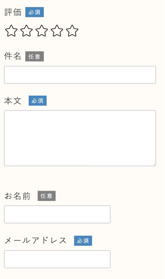Click the メールアドレス field label
Viewport: 165px width, 279px height.
pos(35,241)
